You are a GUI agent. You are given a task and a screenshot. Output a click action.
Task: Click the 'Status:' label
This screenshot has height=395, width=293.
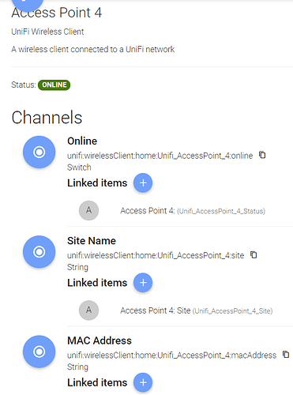[24, 85]
